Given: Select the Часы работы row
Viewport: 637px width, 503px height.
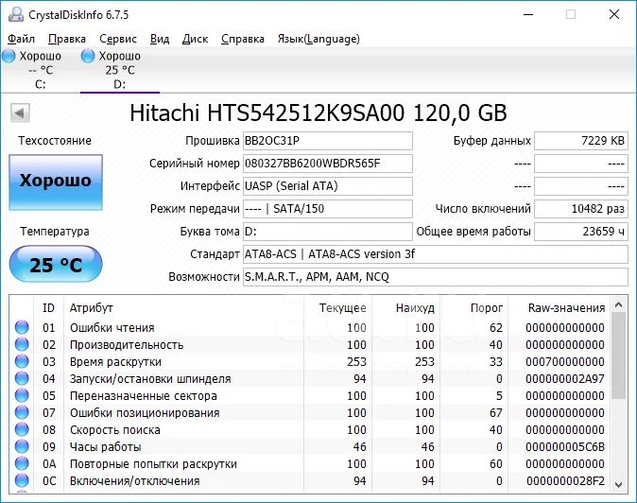Looking at the screenshot, I should click(x=310, y=447).
